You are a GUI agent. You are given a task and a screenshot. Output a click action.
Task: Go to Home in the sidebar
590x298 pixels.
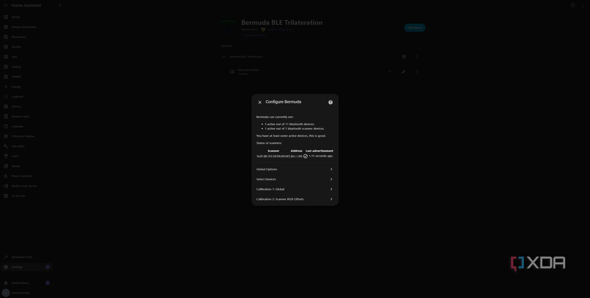coord(26,17)
